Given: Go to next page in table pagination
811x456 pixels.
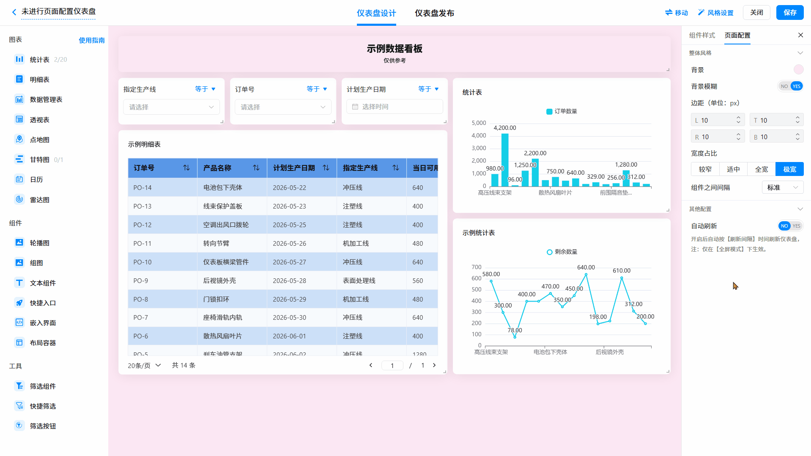Looking at the screenshot, I should (x=434, y=365).
